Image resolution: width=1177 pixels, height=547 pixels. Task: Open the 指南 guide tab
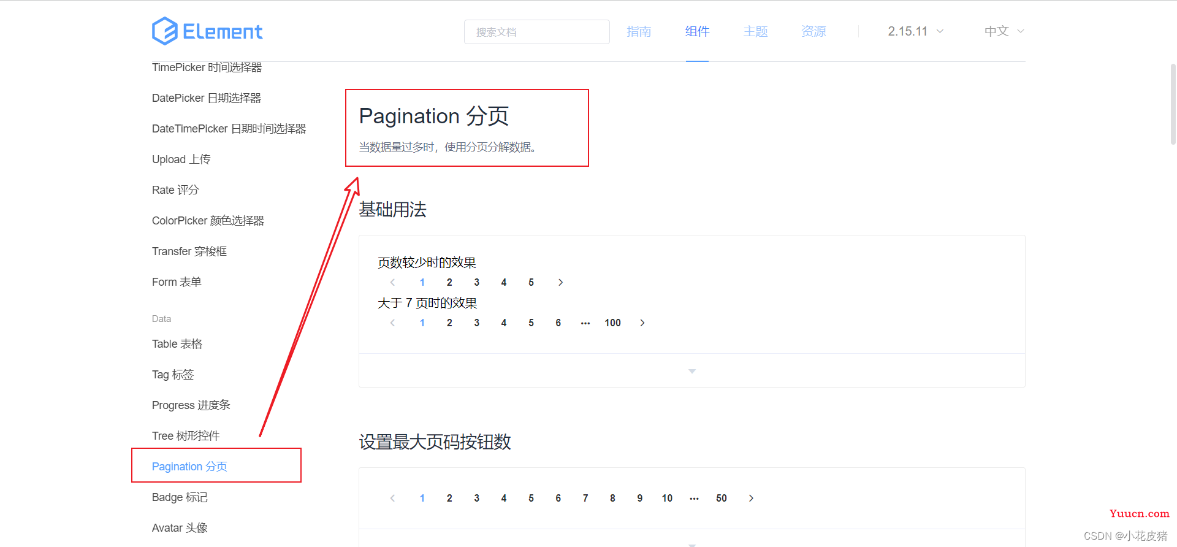click(639, 31)
